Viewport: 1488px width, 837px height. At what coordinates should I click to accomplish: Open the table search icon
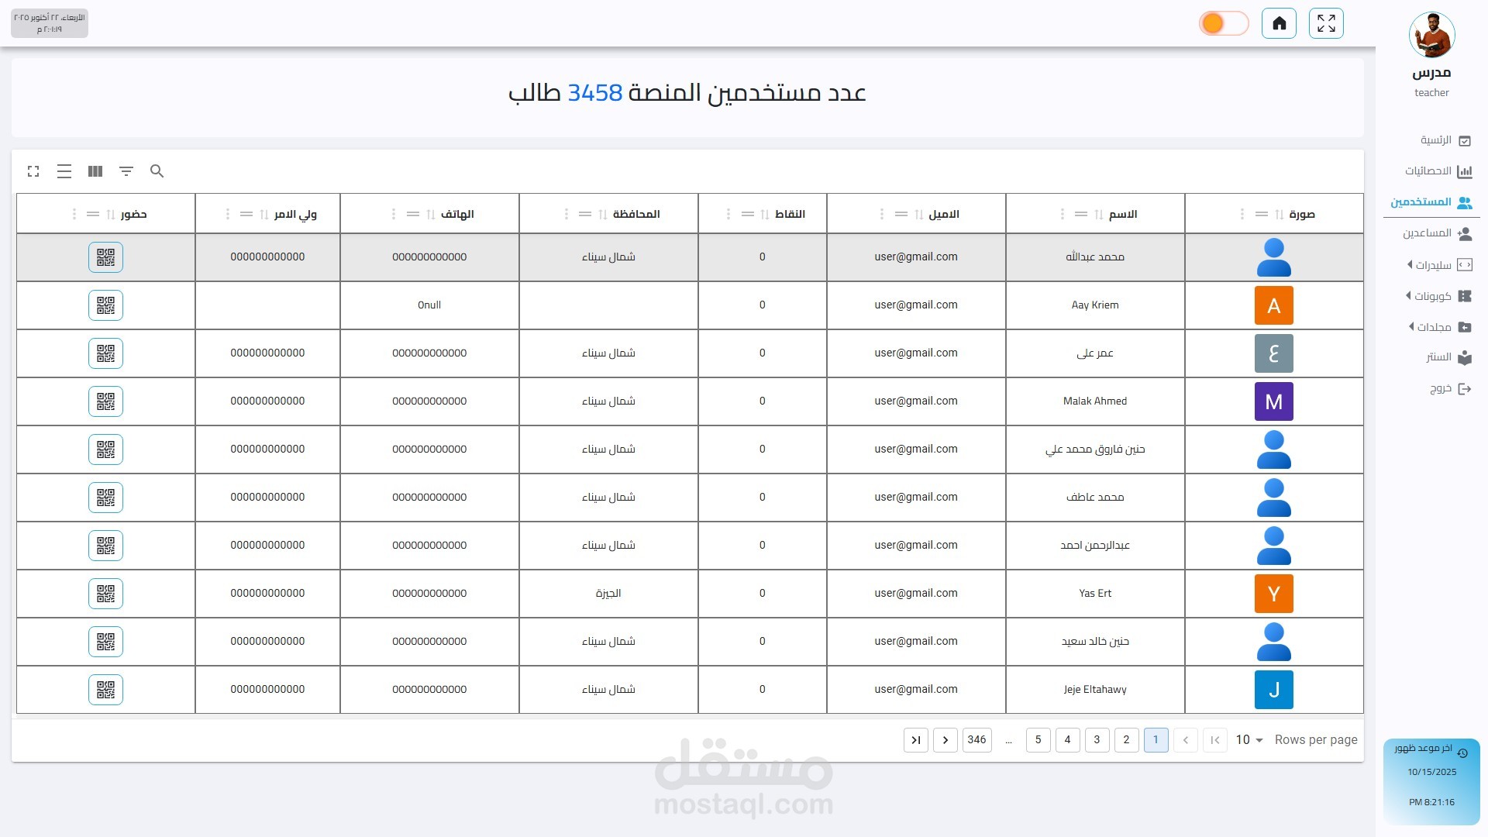(157, 171)
